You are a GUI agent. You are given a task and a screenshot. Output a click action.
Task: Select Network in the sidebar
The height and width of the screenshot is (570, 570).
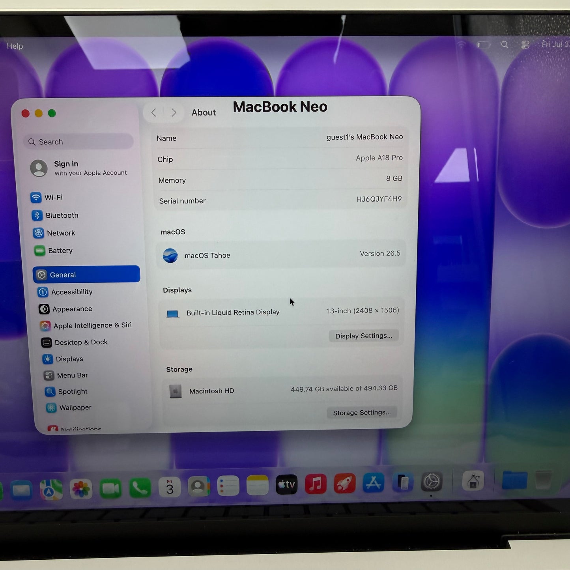coord(54,233)
